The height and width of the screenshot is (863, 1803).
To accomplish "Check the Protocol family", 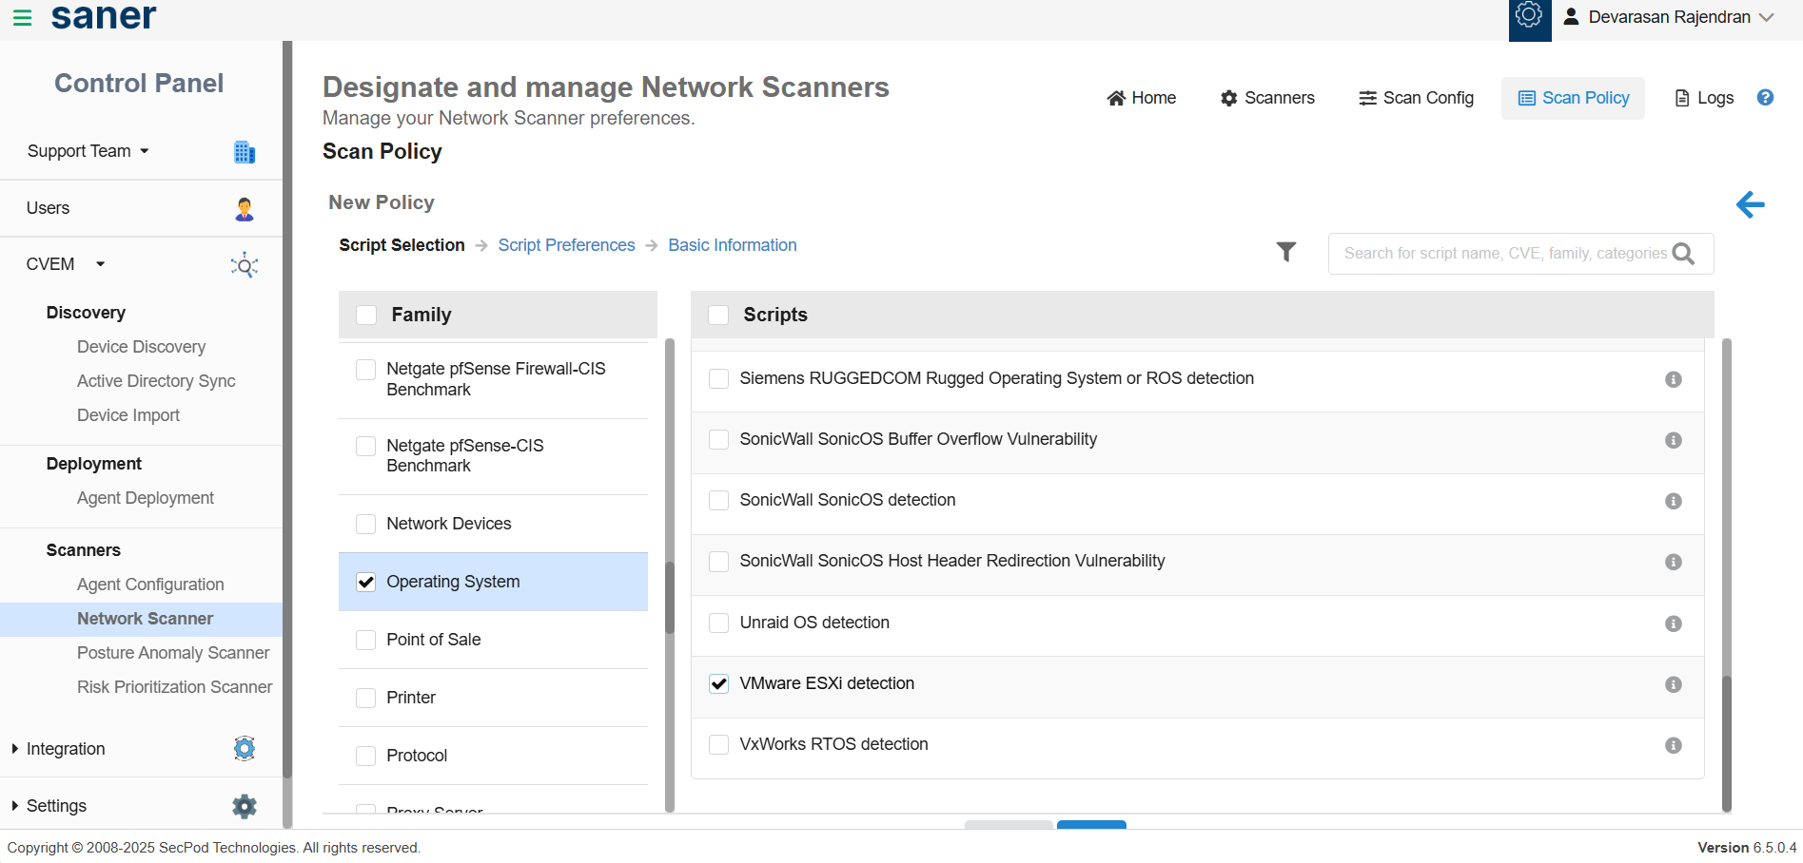I will (365, 756).
